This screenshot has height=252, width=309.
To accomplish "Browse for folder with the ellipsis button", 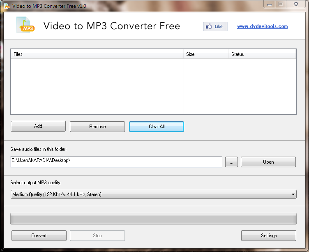I will [x=231, y=162].
